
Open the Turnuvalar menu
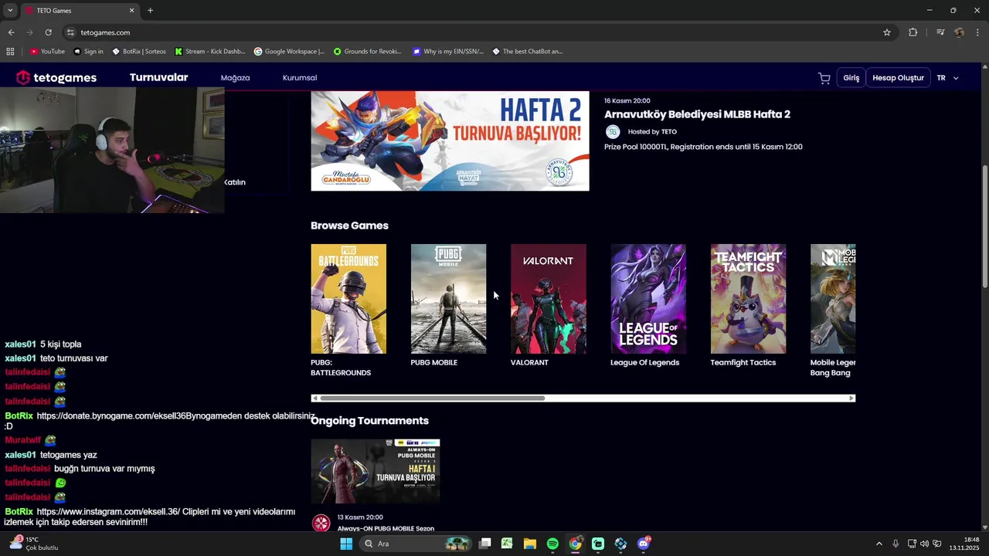(158, 77)
